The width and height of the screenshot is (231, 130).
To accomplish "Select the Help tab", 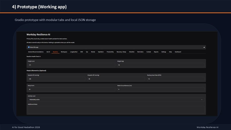I will (x=170, y=52).
